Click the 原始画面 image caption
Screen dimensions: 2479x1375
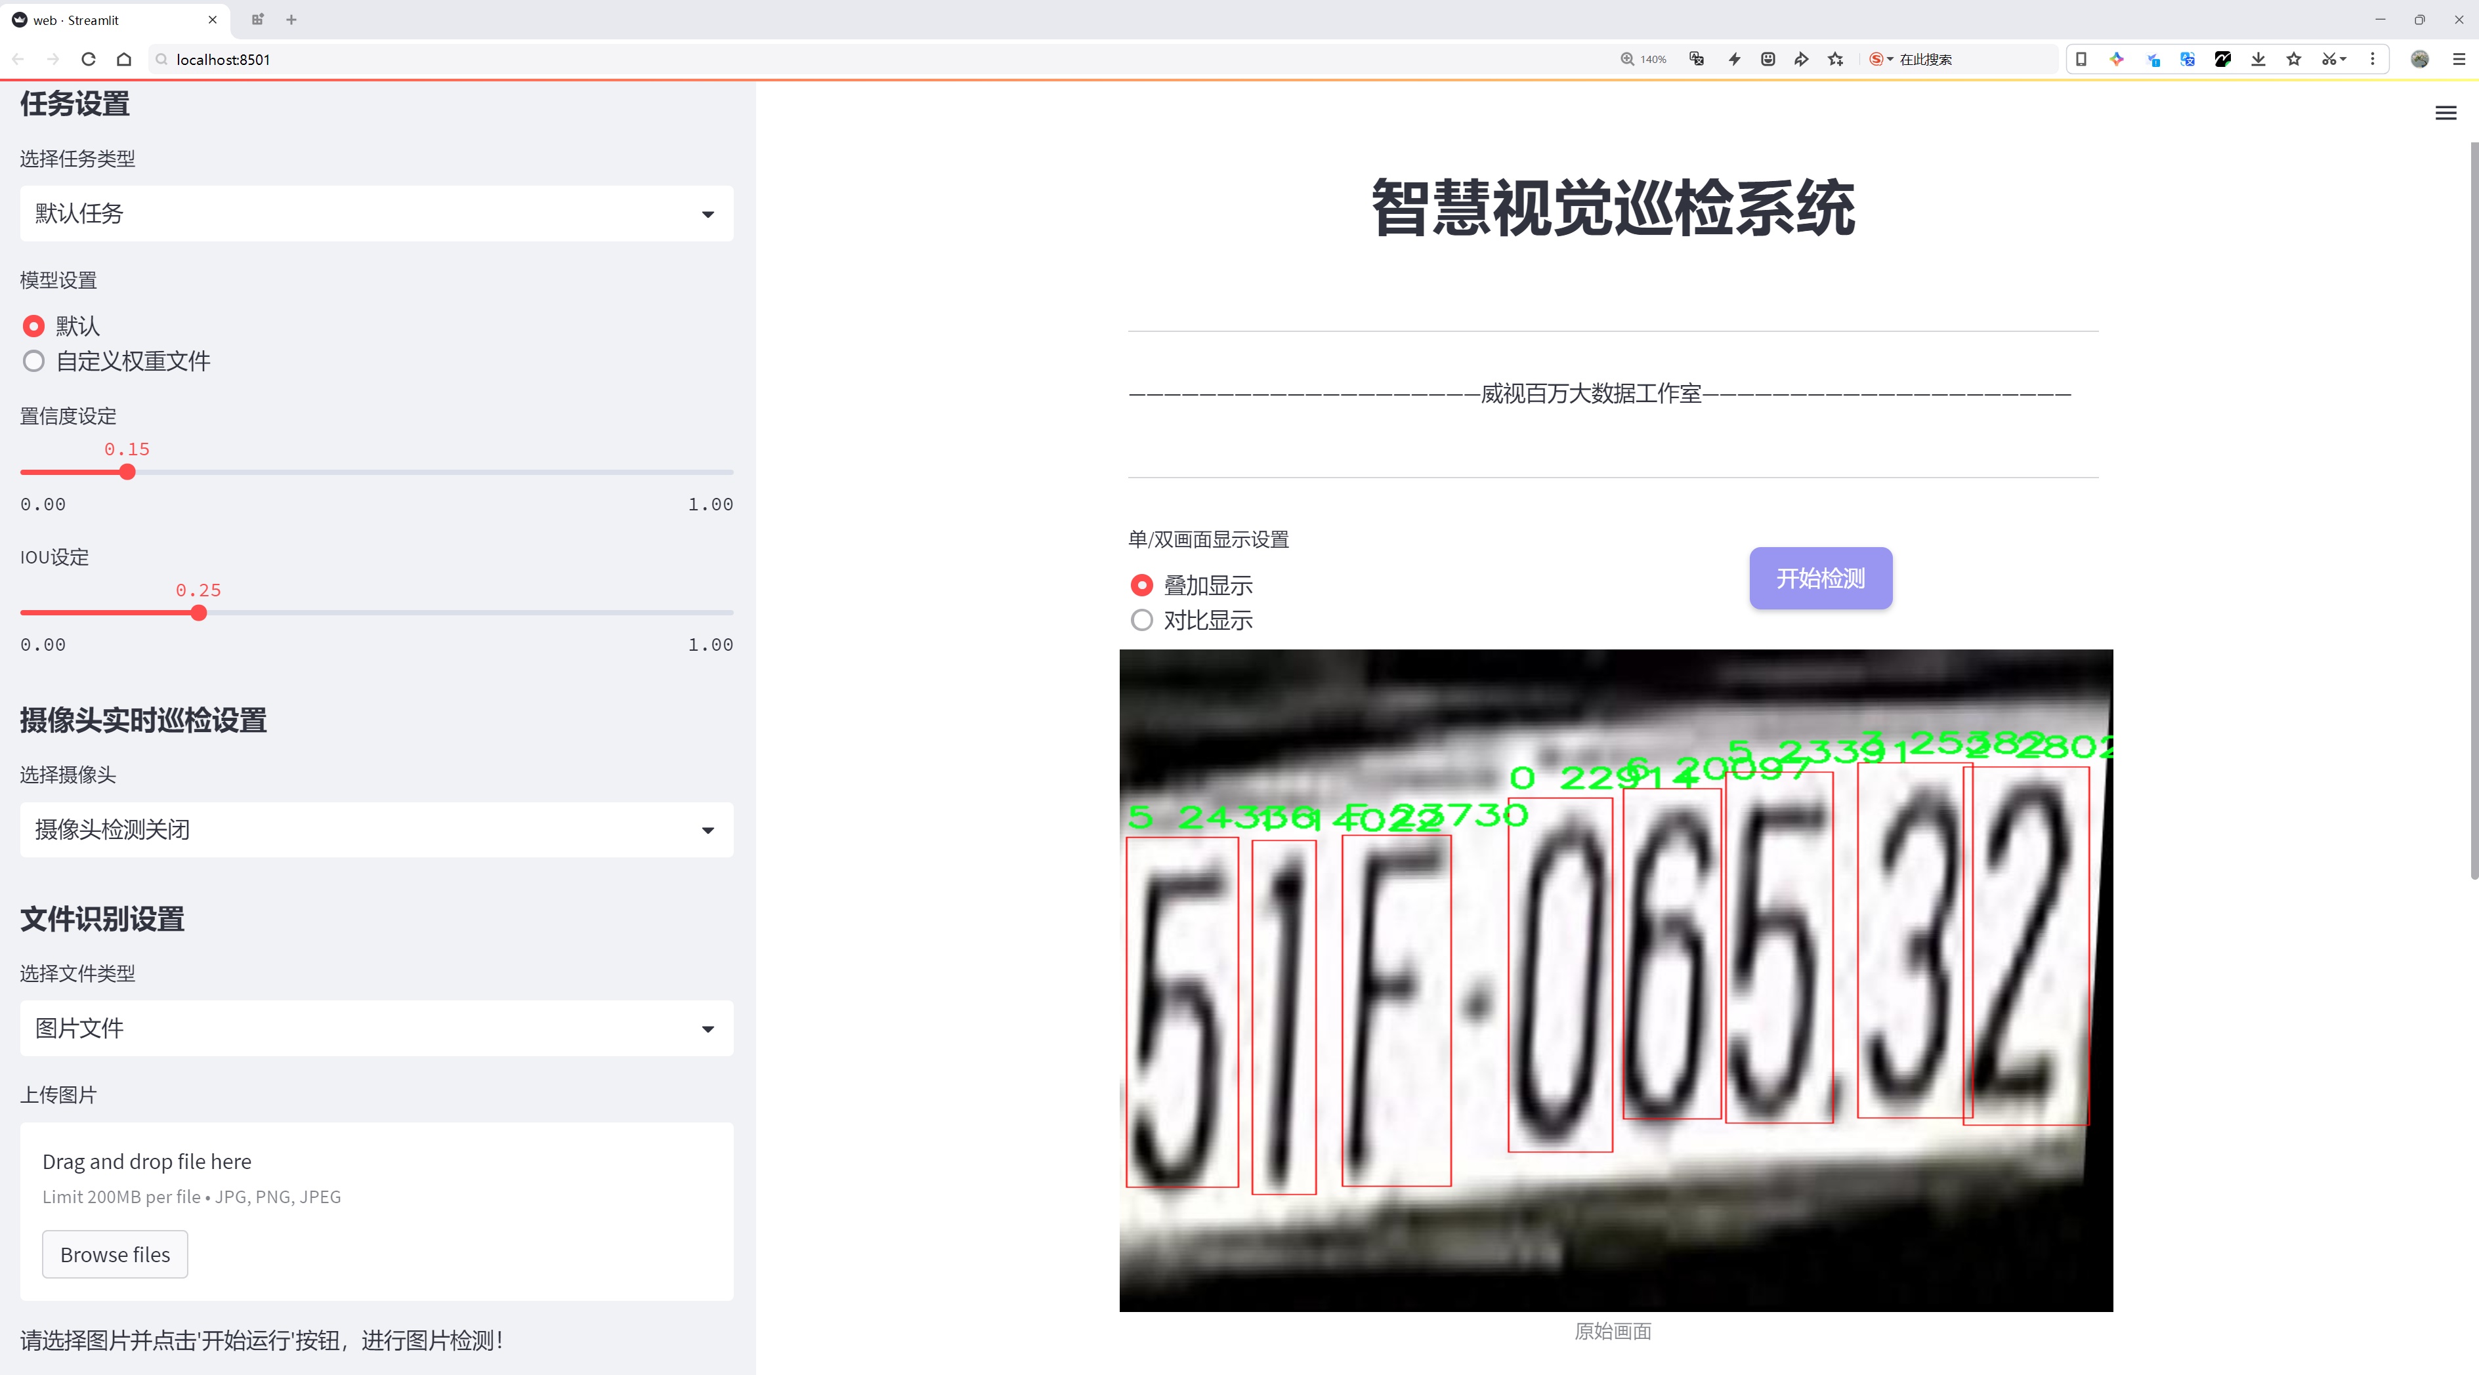[x=1613, y=1331]
